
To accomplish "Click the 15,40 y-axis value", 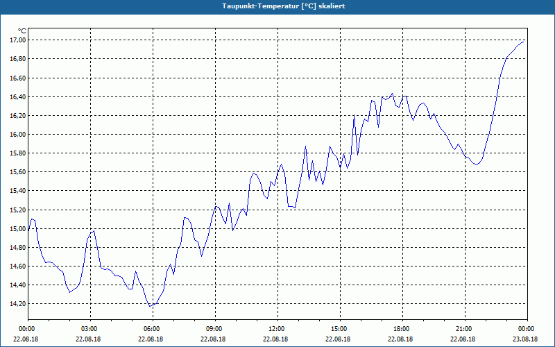I will click(x=18, y=191).
